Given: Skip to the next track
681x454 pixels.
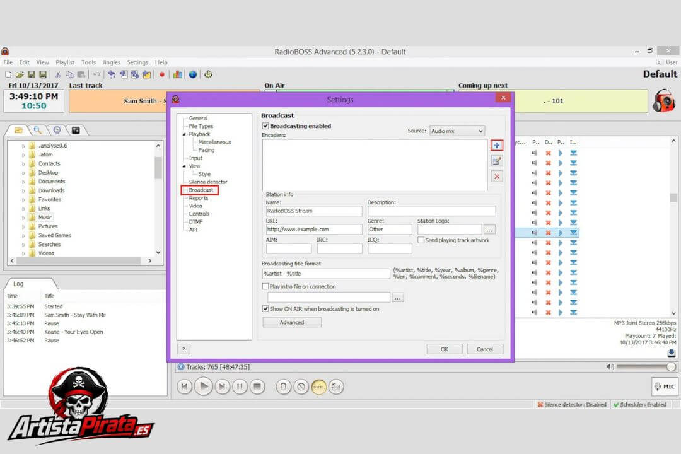Looking at the screenshot, I should [x=222, y=387].
